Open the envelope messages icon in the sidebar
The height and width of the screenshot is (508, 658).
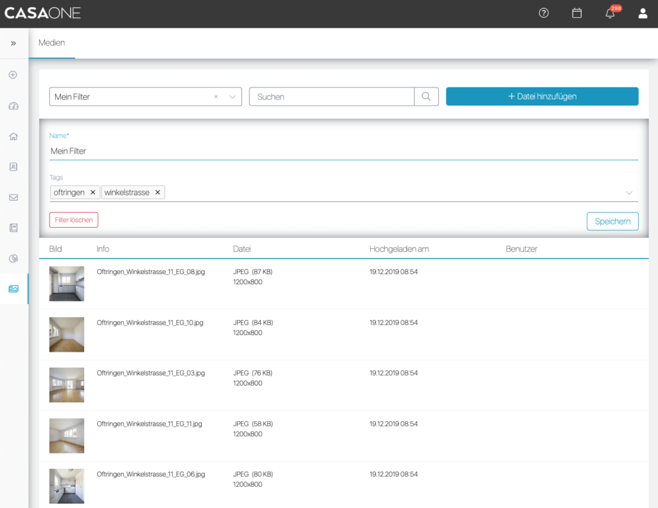(13, 197)
